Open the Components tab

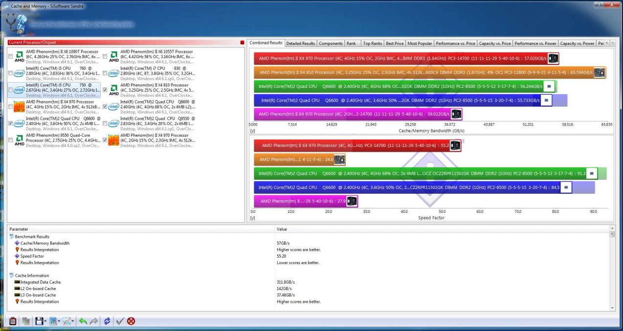(331, 43)
